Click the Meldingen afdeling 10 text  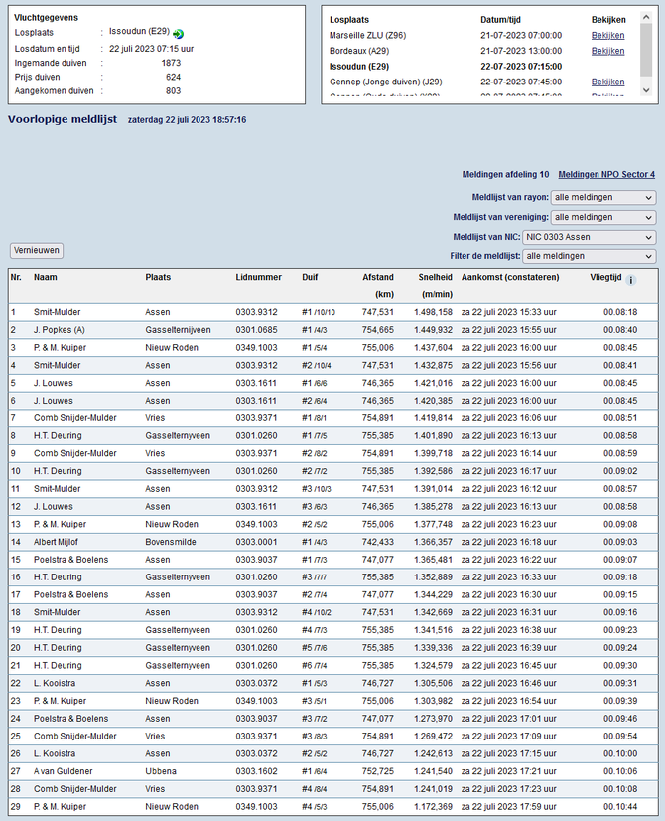(x=505, y=174)
